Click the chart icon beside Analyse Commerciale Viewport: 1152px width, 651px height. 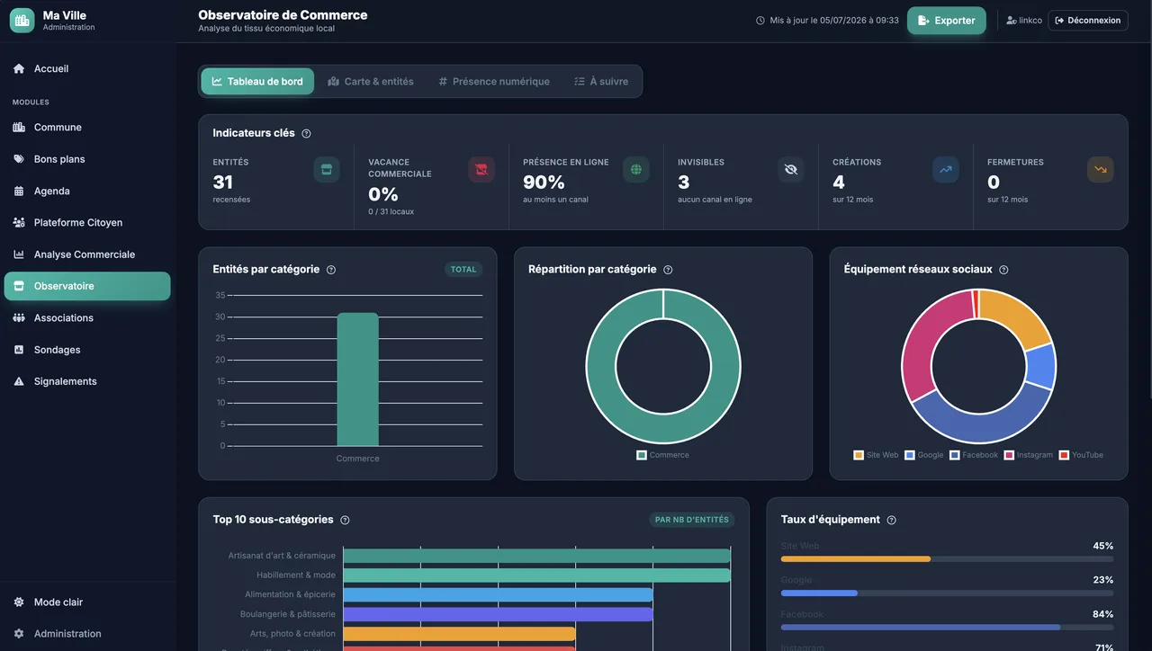[x=19, y=254]
